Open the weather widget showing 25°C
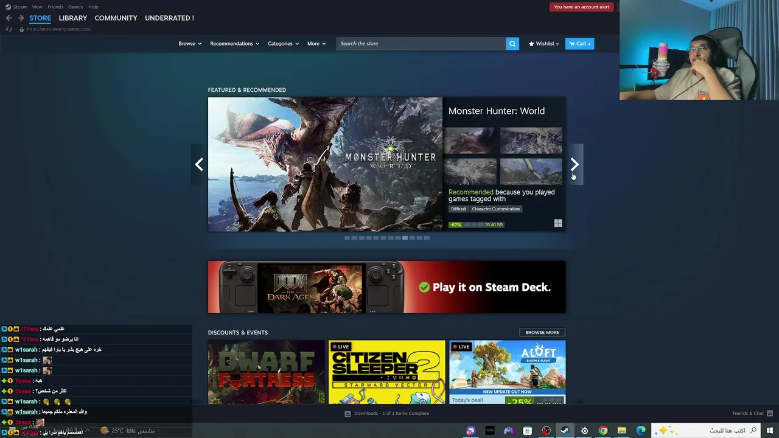779x438 pixels. 128,431
